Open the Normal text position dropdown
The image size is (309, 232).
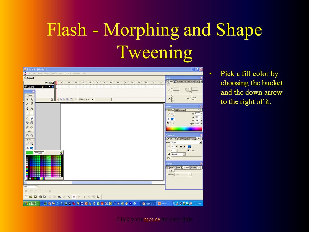click(x=184, y=154)
